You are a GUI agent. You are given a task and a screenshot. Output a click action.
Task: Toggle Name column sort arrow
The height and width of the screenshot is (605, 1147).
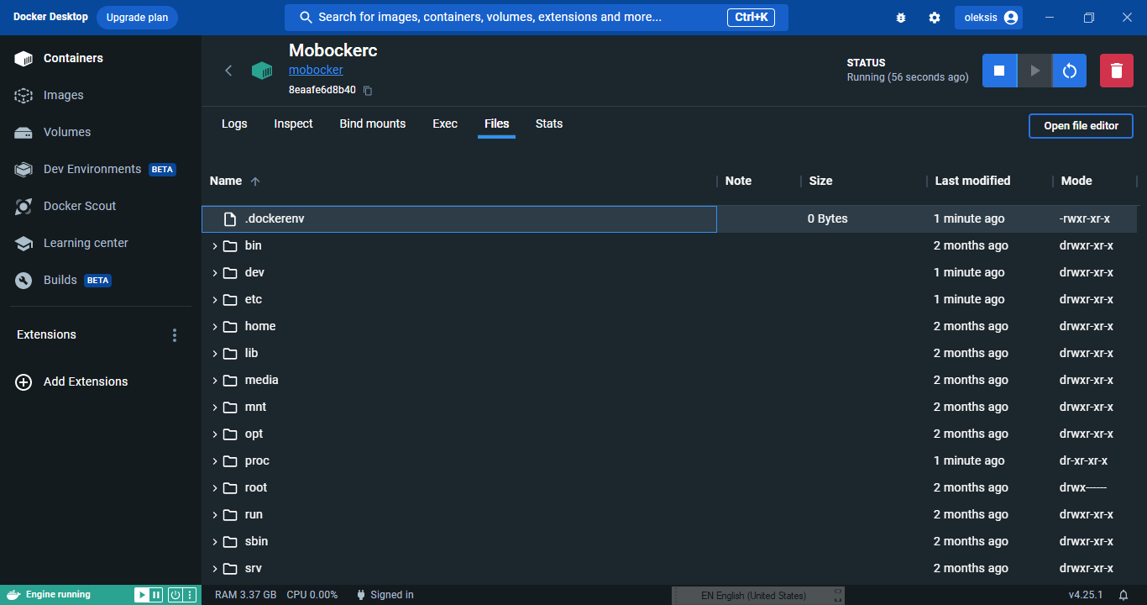pyautogui.click(x=255, y=181)
